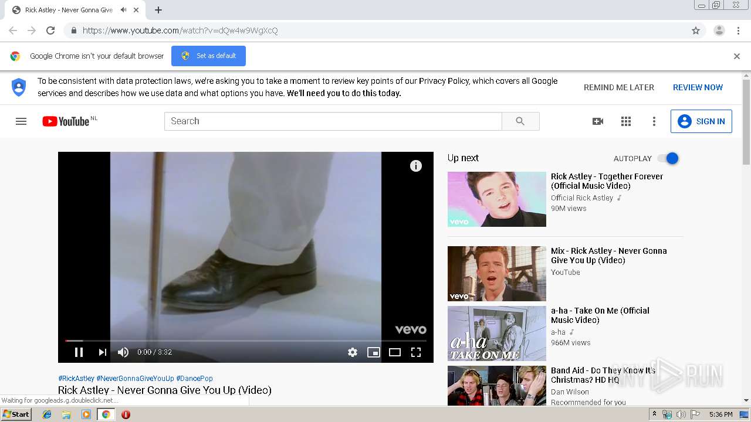Viewport: 751px width, 422px height.
Task: Open a-ha Take On Me title
Action: point(600,315)
